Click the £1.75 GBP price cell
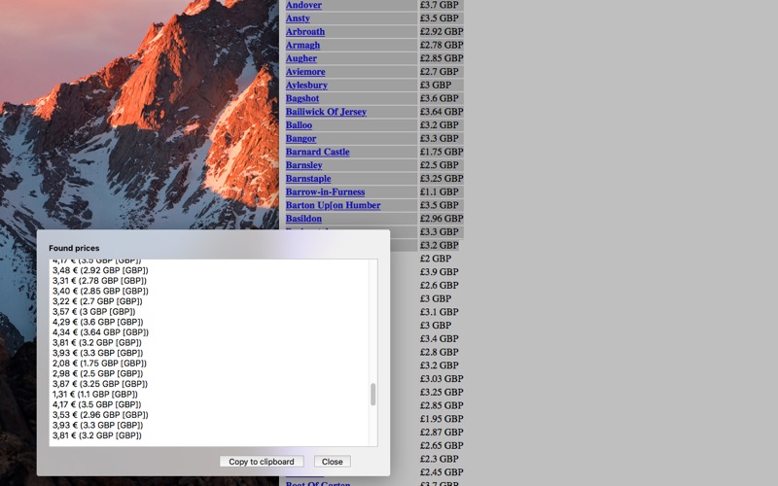The height and width of the screenshot is (486, 778). click(x=442, y=152)
